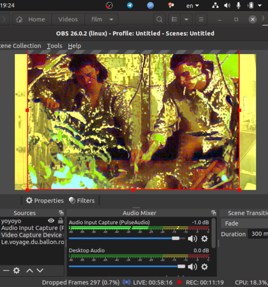This screenshot has width=268, height=287.
Task: Click the battery indicator icon
Action: coord(251,5)
